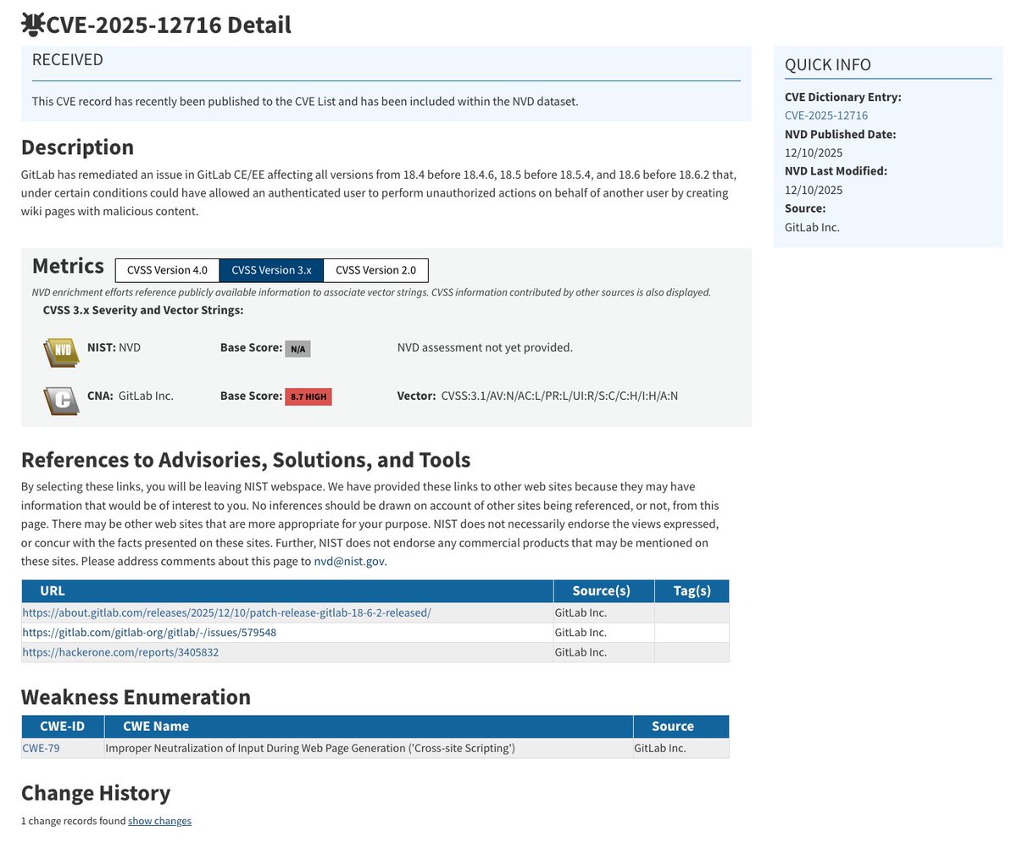Click the Tag(s) column header

coord(692,591)
